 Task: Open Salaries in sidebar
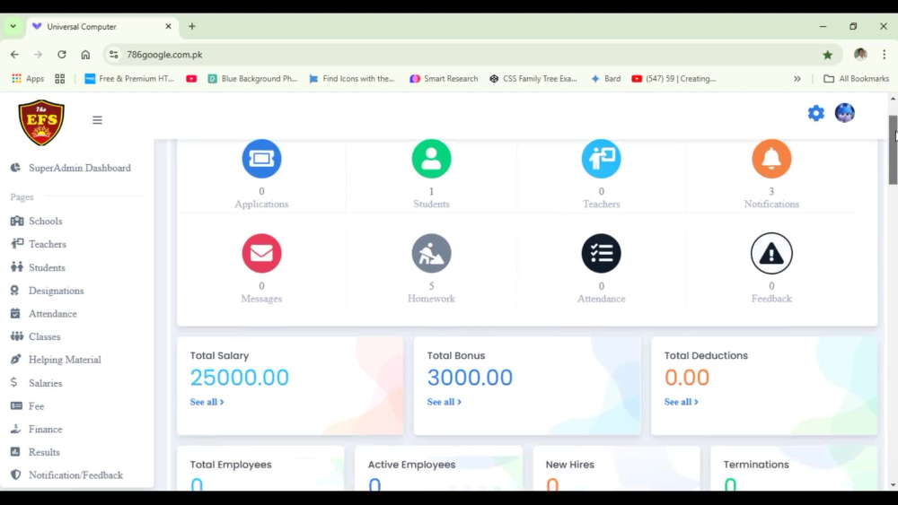click(36, 383)
